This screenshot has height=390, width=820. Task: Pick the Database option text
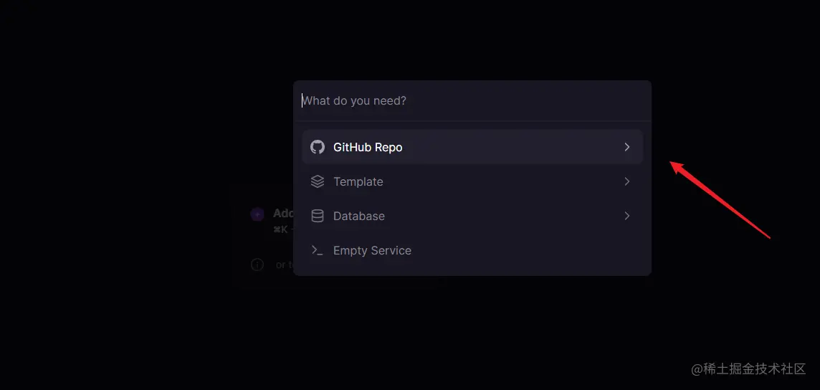click(x=358, y=216)
